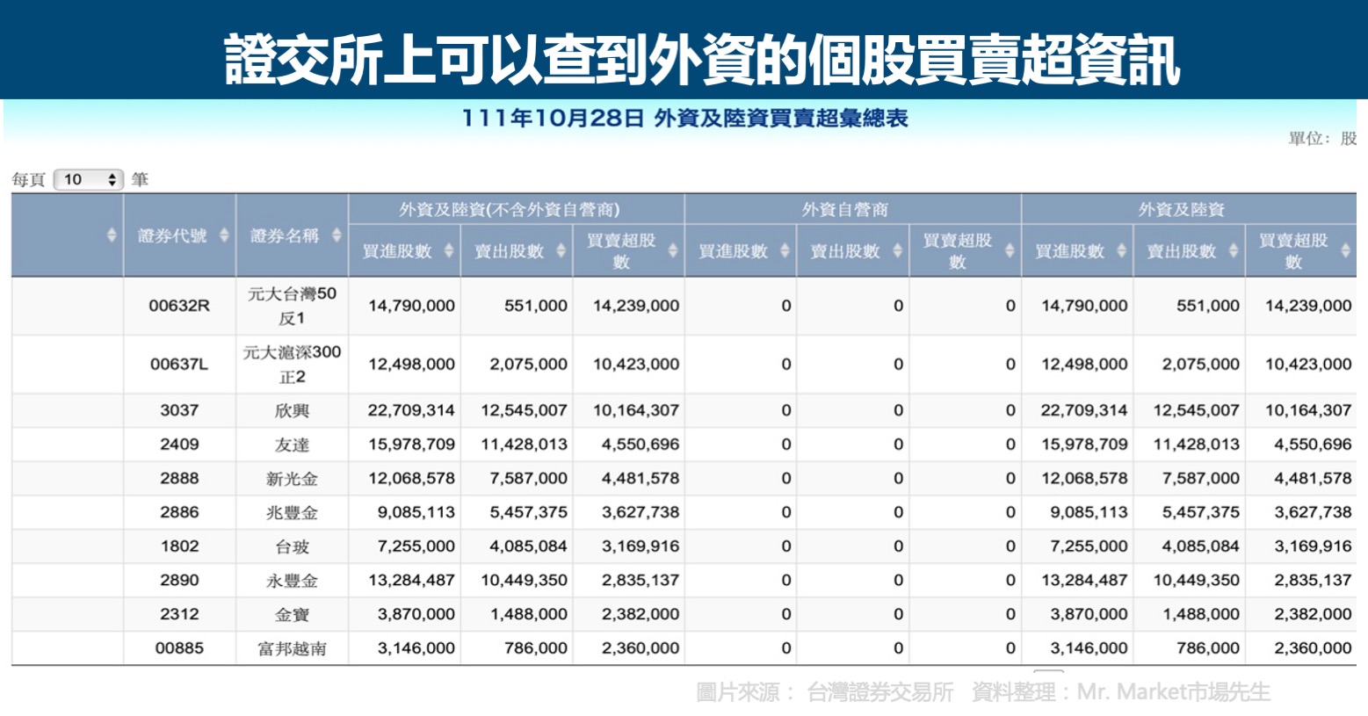Select stock code 1802
The image size is (1368, 716).
(179, 546)
